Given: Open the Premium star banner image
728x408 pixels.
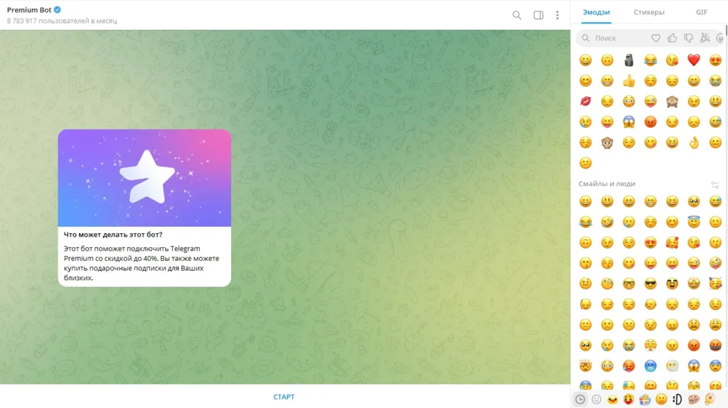Looking at the screenshot, I should 144,178.
